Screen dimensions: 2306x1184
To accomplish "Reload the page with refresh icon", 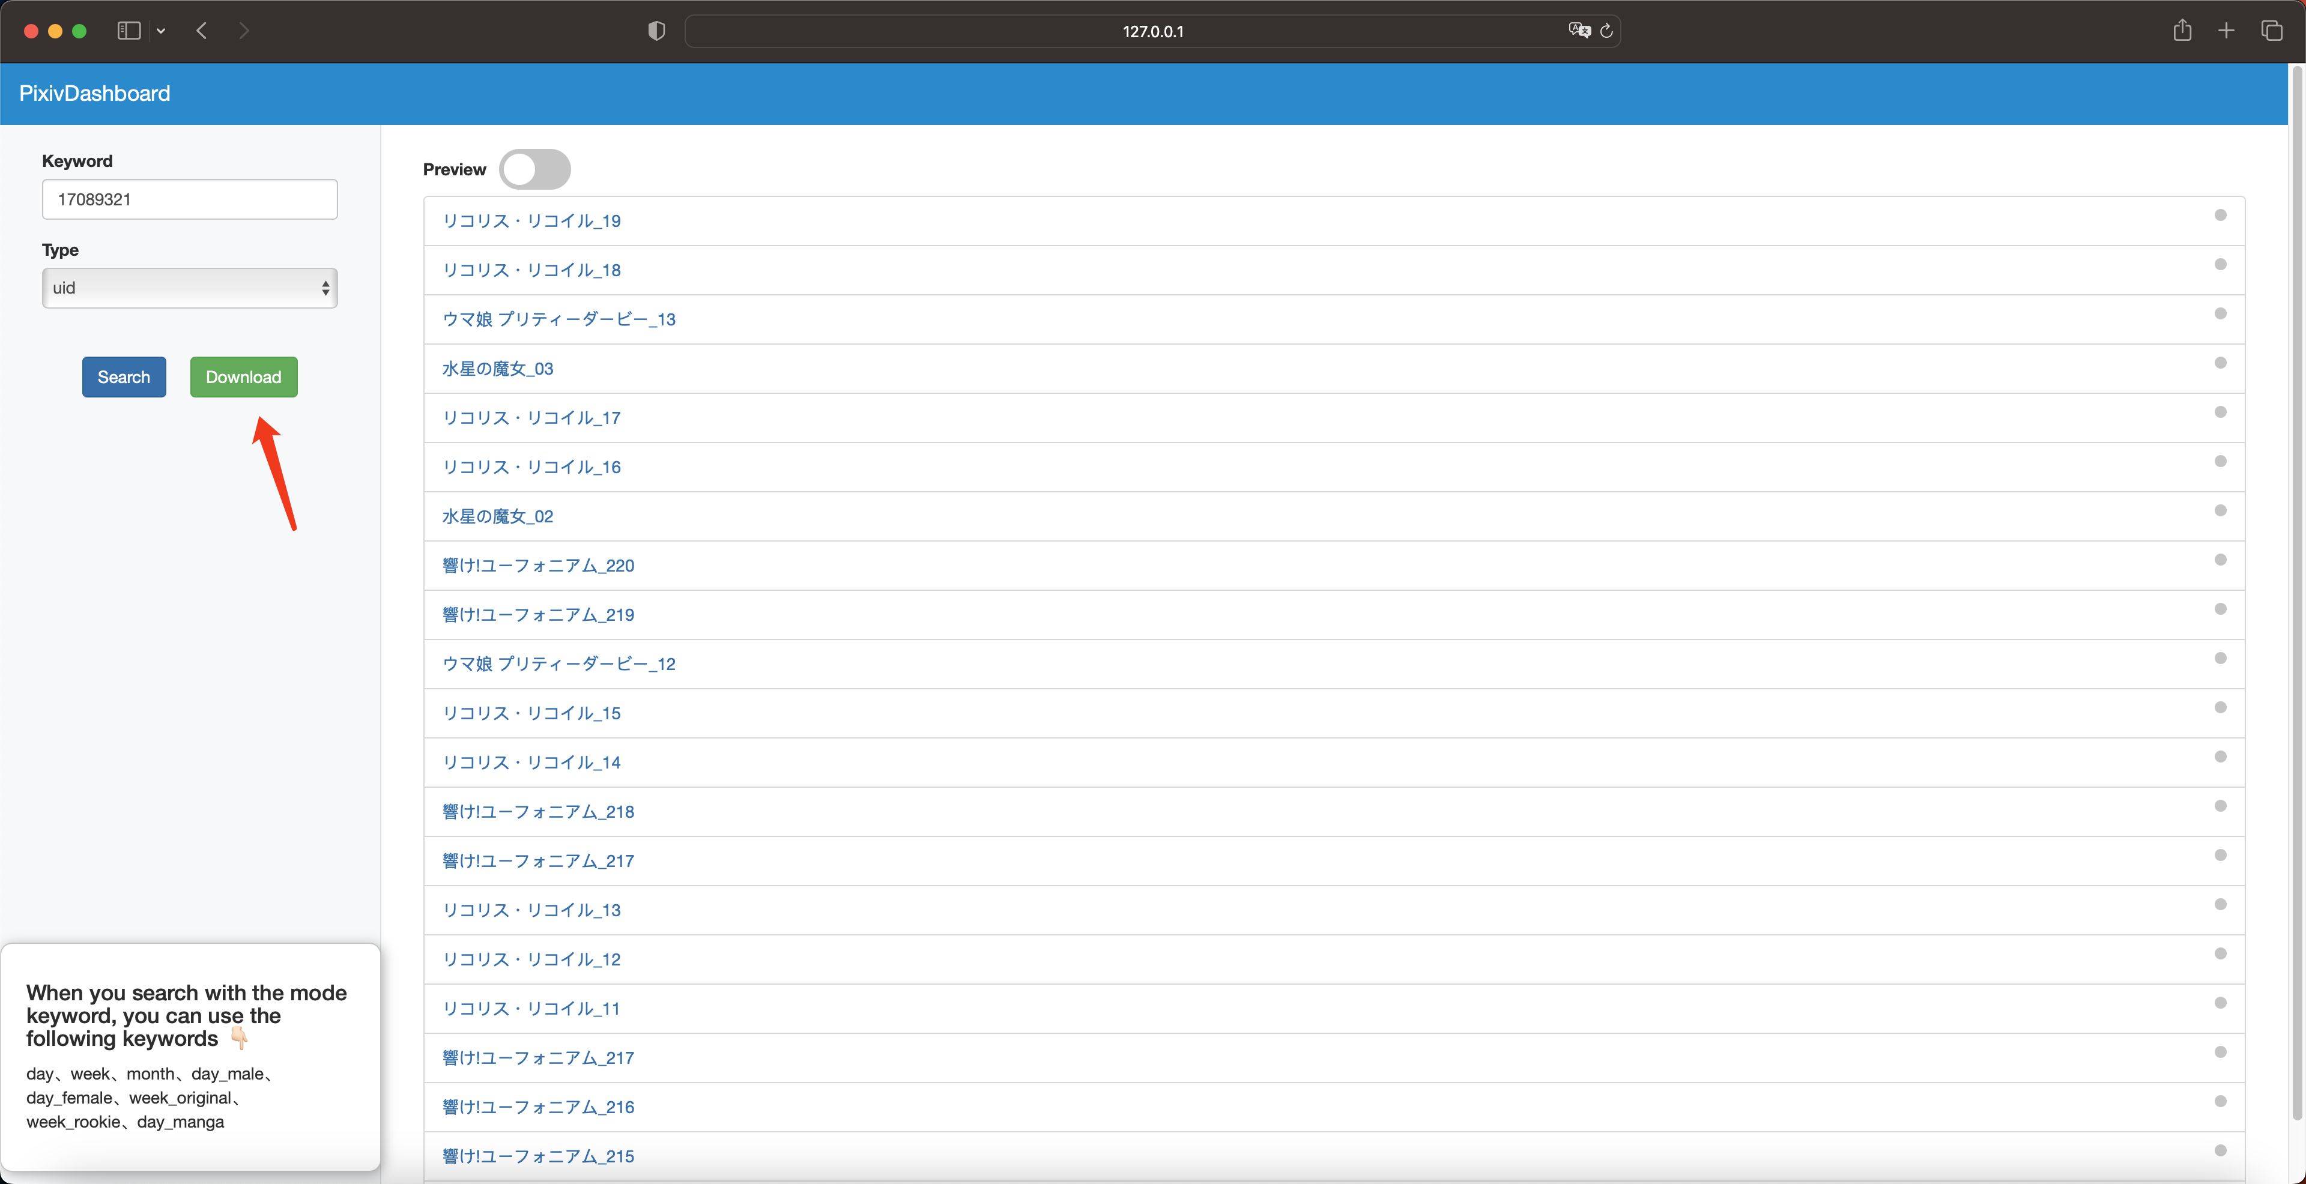I will 1607,31.
